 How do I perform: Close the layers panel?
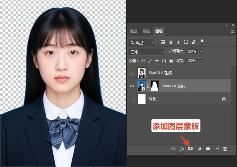[233, 25]
